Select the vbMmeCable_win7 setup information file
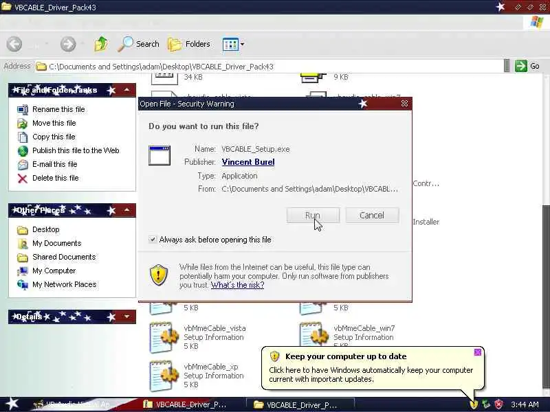Image resolution: width=550 pixels, height=412 pixels. pos(347,336)
